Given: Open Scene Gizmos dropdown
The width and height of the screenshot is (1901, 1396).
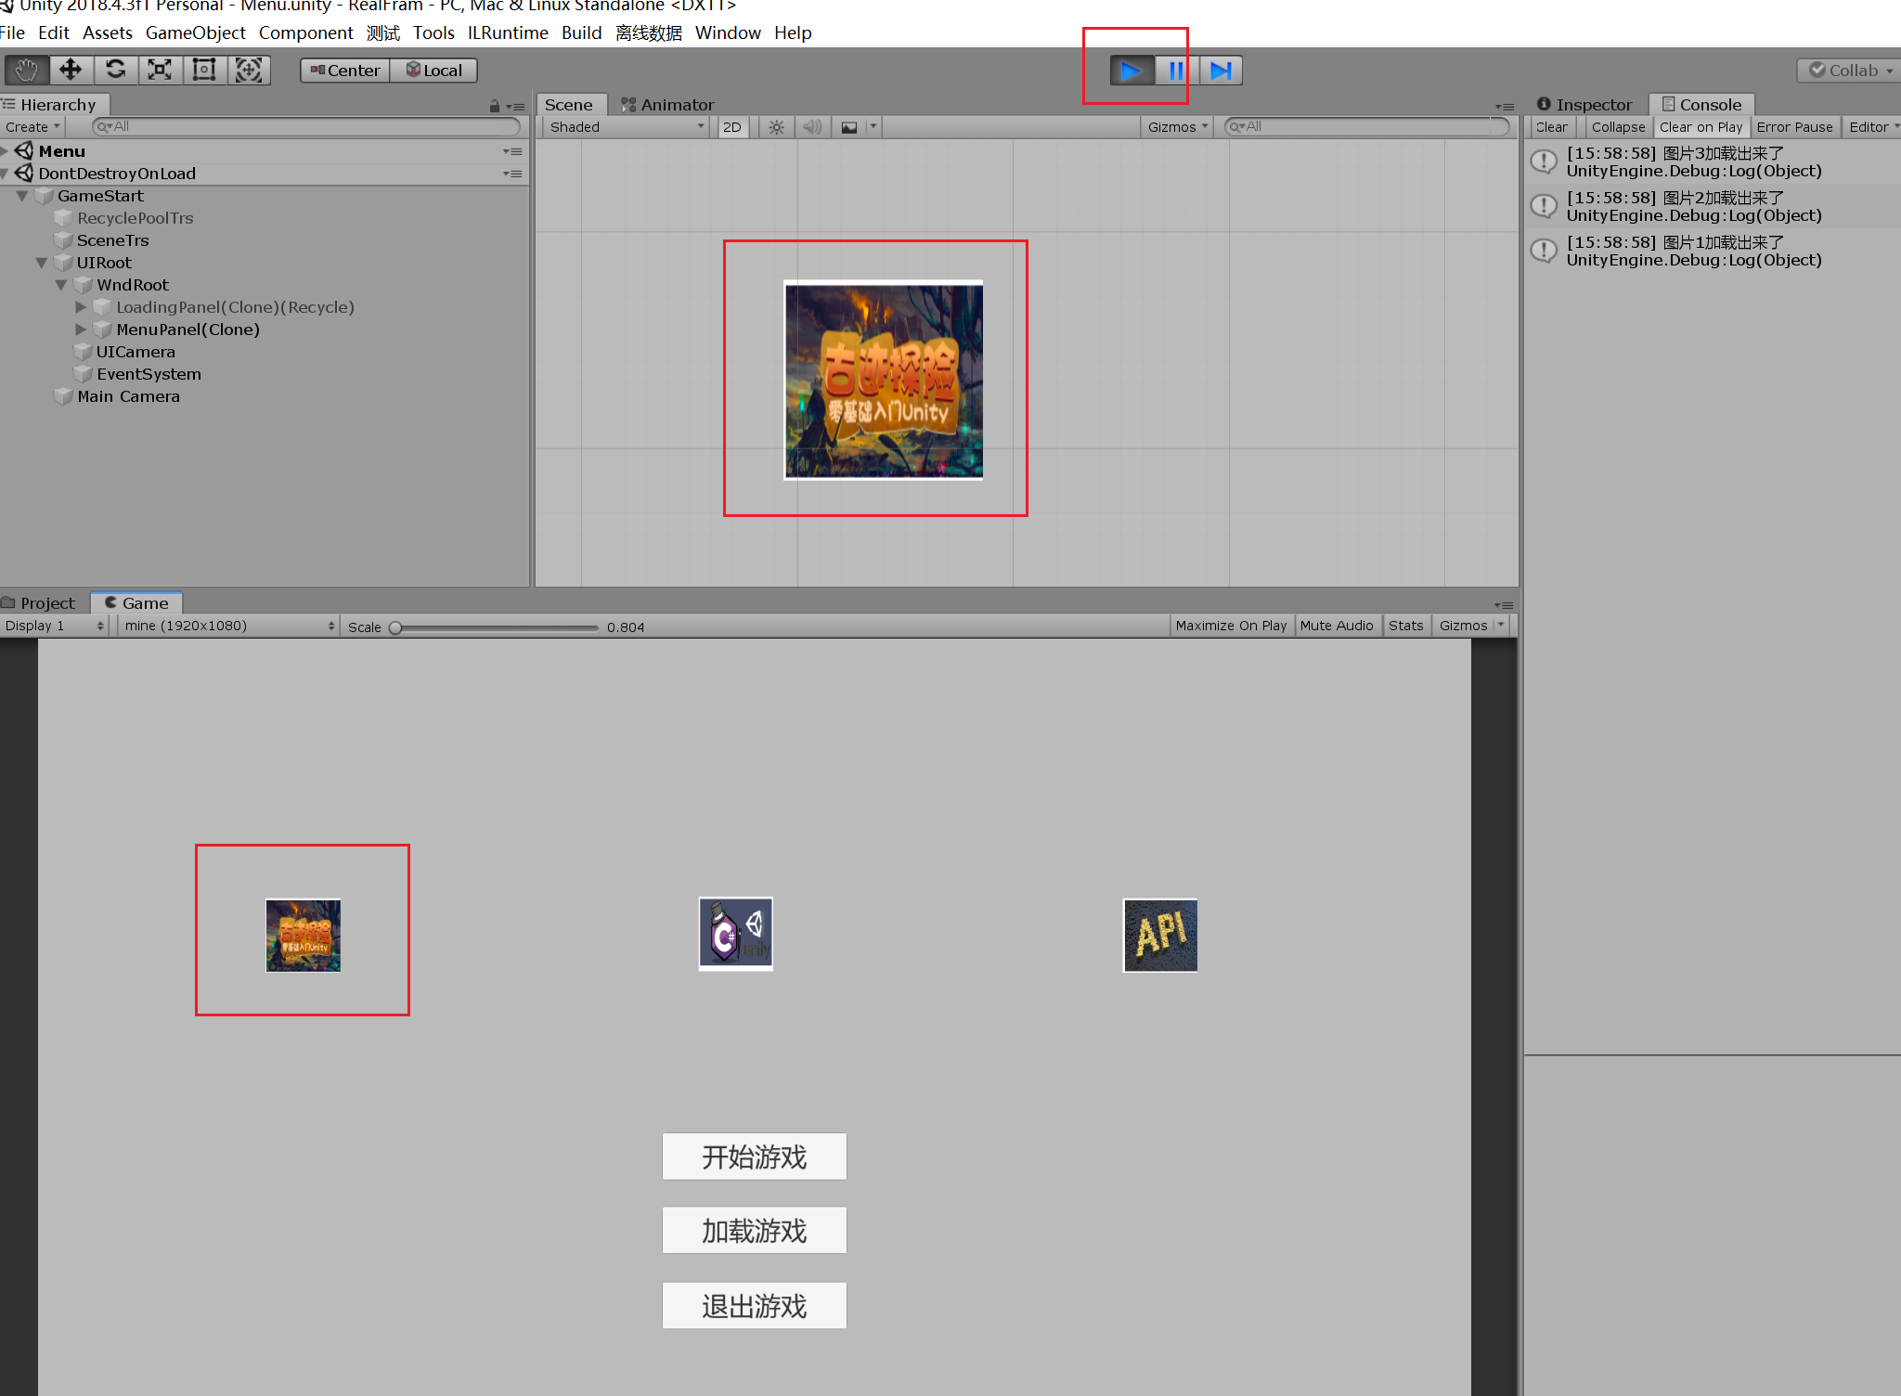Looking at the screenshot, I should [x=1177, y=127].
